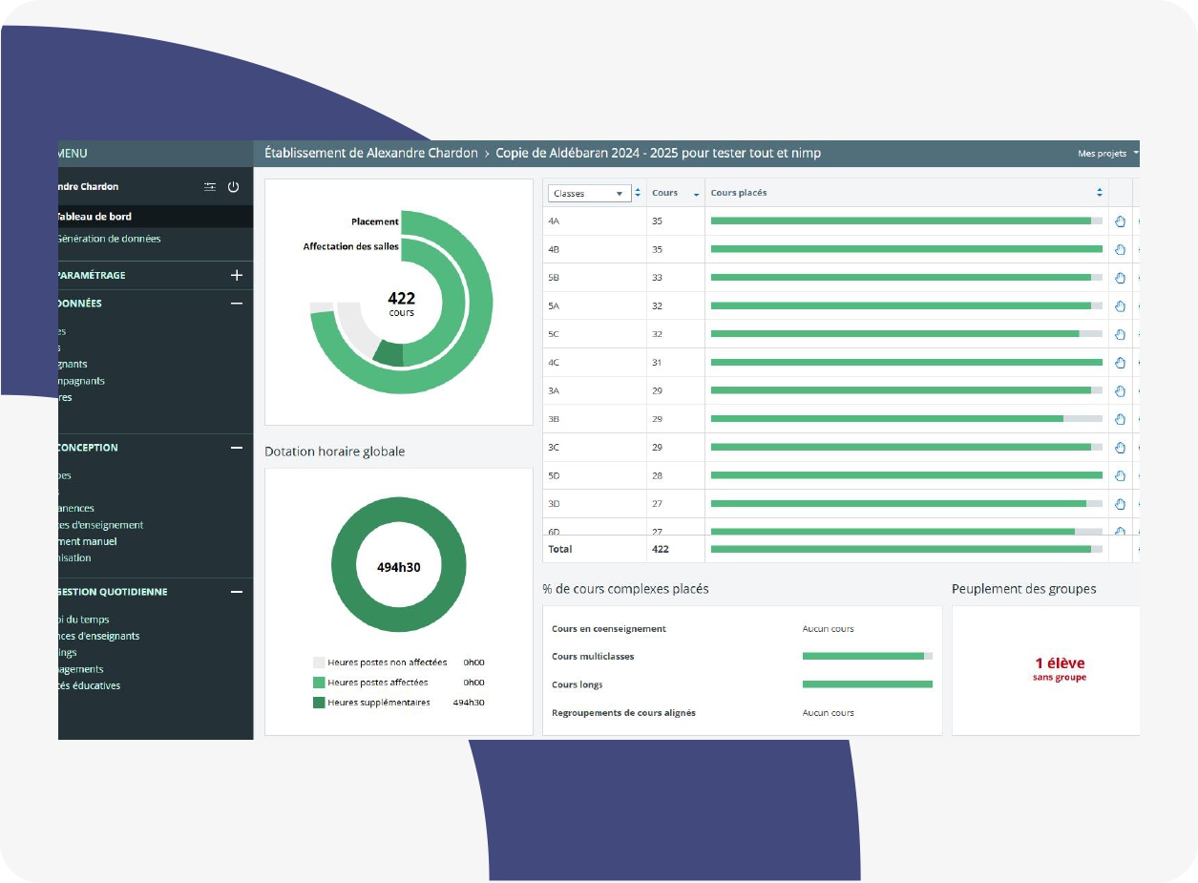Click Peuplement des groupes heading
Image resolution: width=1198 pixels, height=883 pixels.
pyautogui.click(x=1023, y=589)
